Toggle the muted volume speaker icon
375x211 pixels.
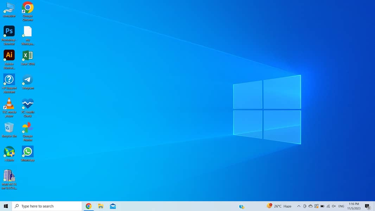[334, 206]
